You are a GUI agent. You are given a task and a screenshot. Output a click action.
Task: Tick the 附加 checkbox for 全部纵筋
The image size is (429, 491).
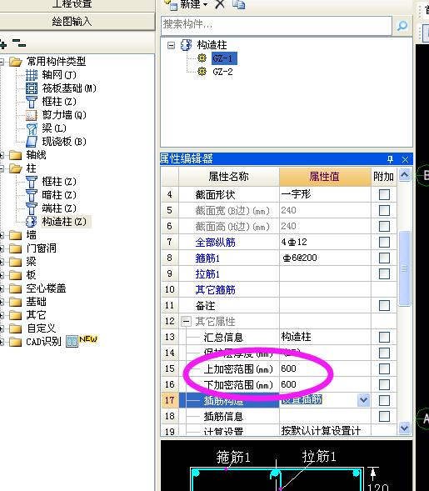tap(384, 242)
